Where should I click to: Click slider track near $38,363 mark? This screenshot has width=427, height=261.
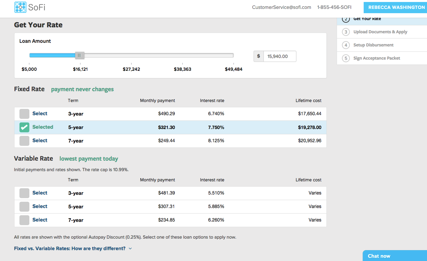(183, 55)
